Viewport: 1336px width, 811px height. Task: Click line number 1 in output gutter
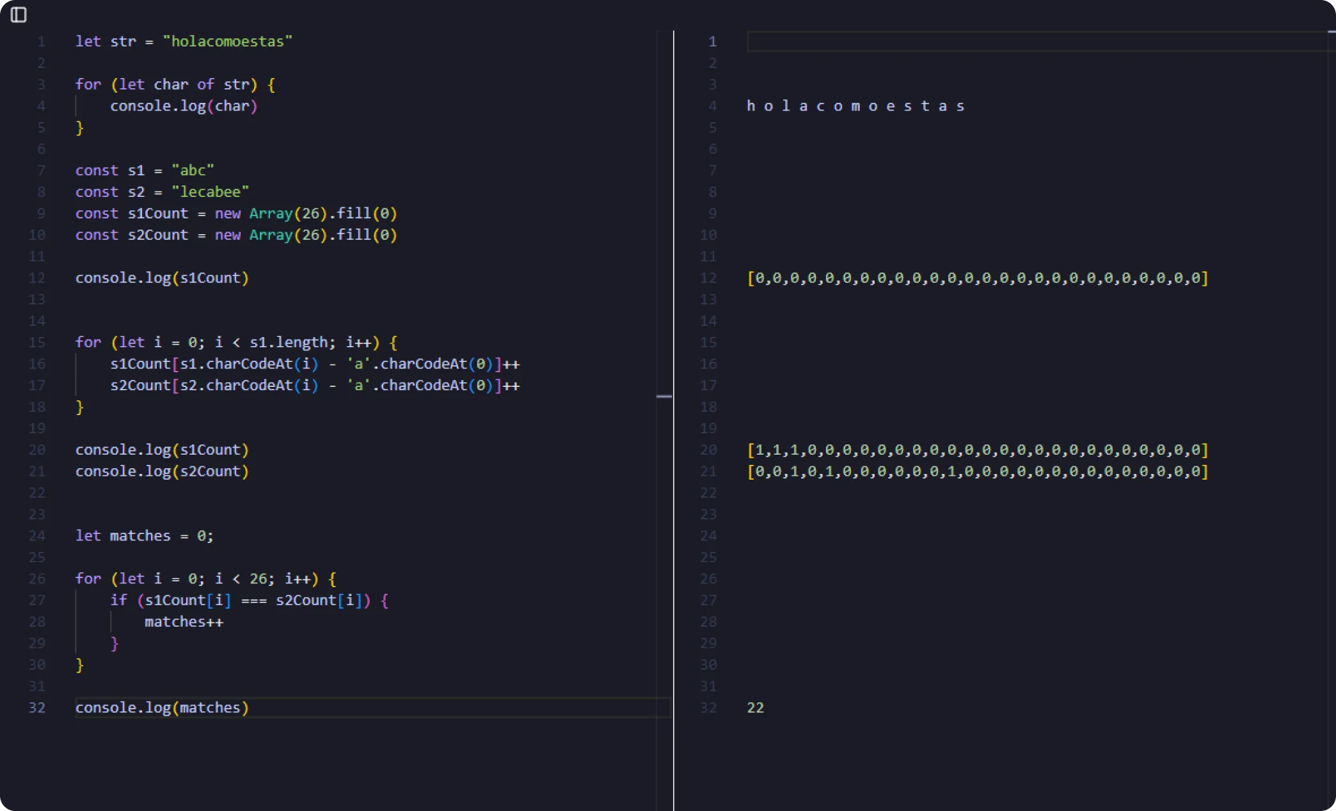tap(712, 42)
